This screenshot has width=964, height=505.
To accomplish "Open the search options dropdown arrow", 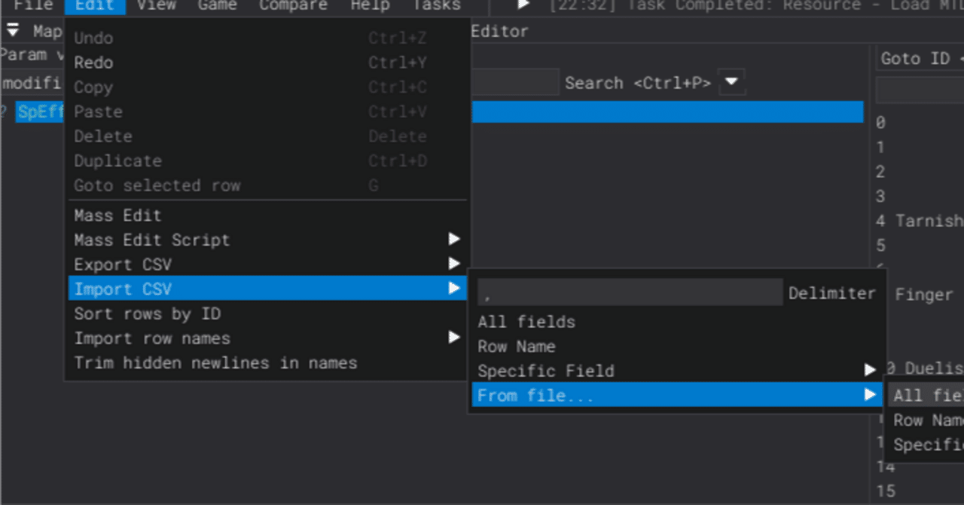I will coord(730,82).
